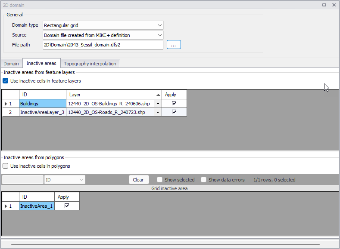Open the Domain type dropdown
The width and height of the screenshot is (340, 249).
tap(103, 25)
